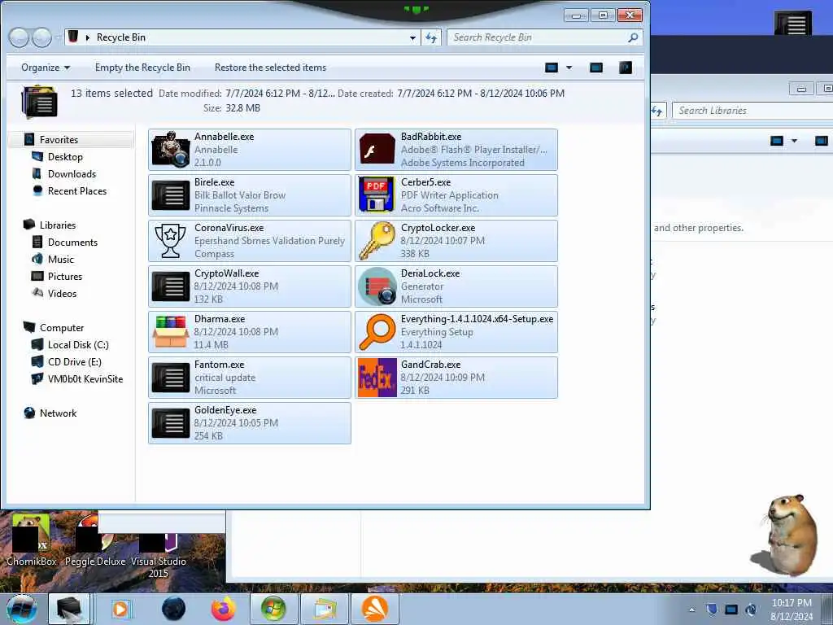Open CD Drive (E:)

point(74,362)
